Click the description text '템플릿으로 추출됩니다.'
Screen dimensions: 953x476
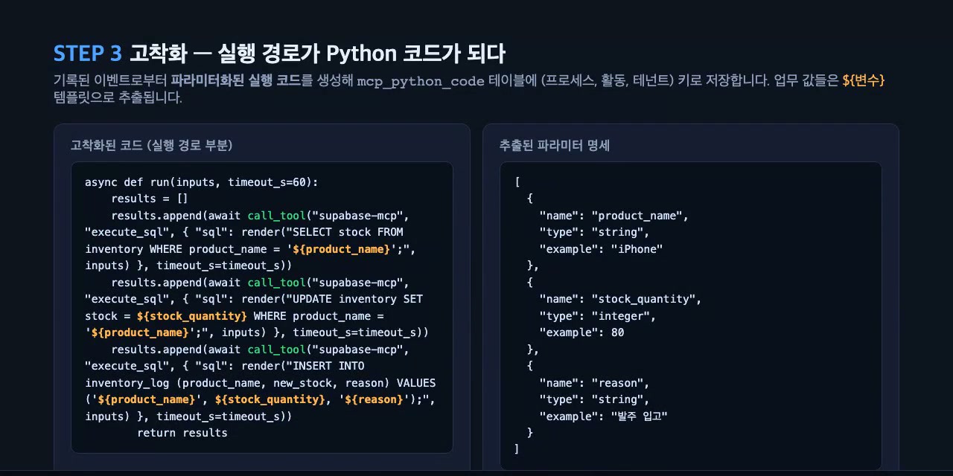(x=118, y=97)
